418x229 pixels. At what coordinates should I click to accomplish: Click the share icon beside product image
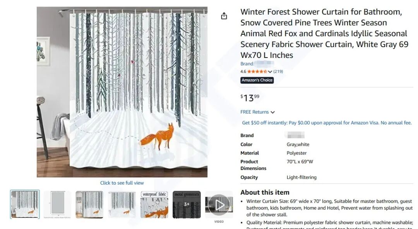pyautogui.click(x=224, y=16)
